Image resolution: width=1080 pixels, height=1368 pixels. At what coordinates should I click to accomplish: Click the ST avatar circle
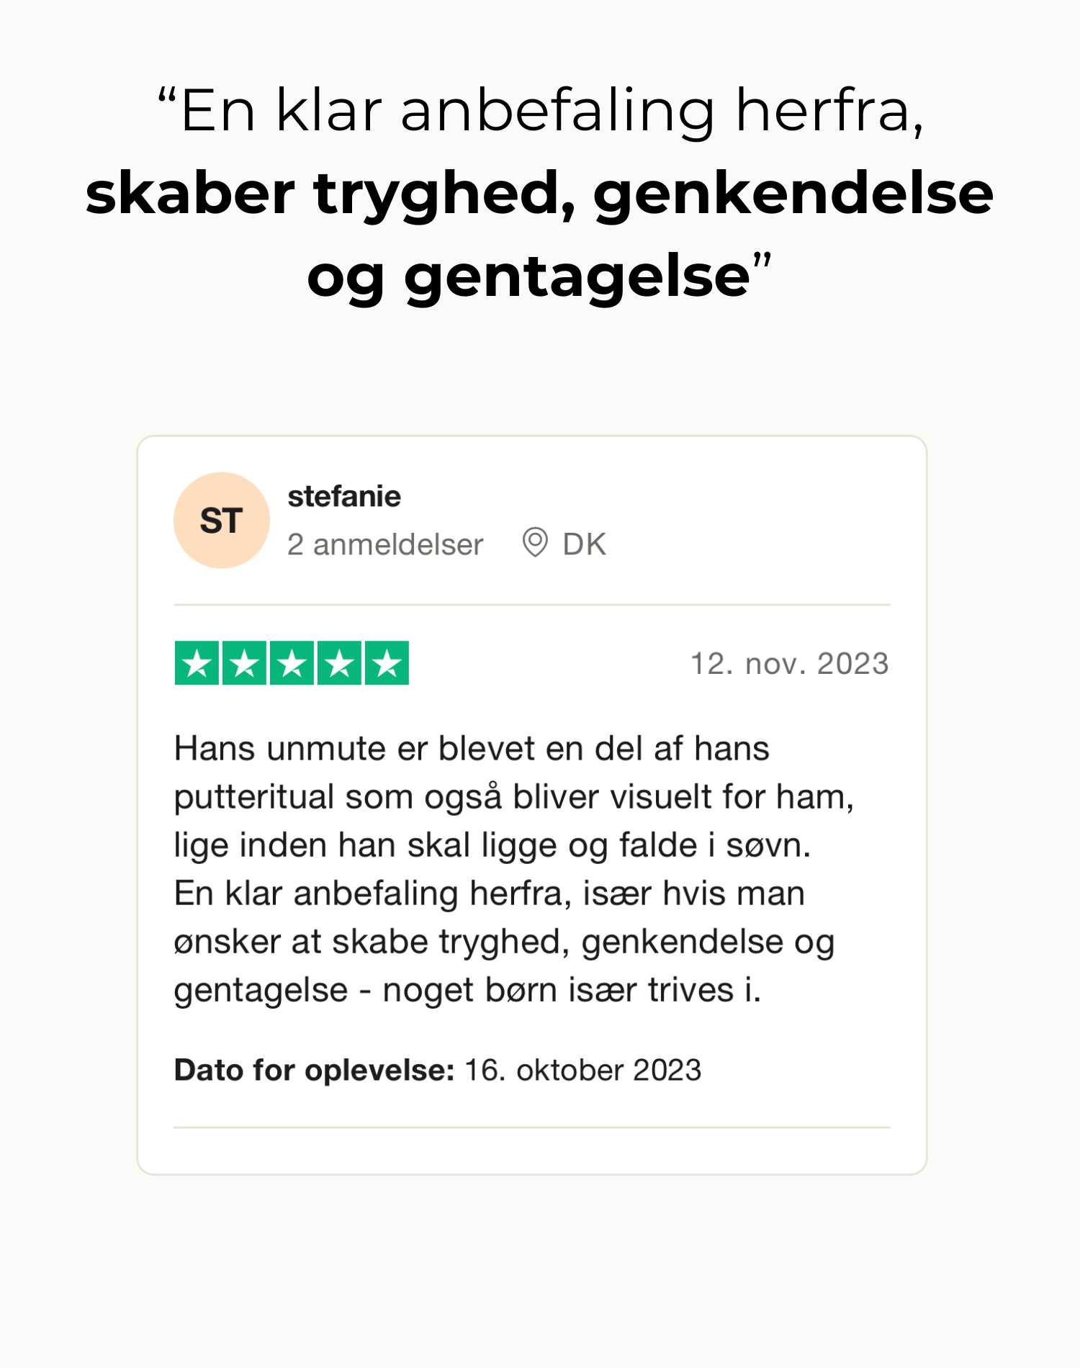221,520
